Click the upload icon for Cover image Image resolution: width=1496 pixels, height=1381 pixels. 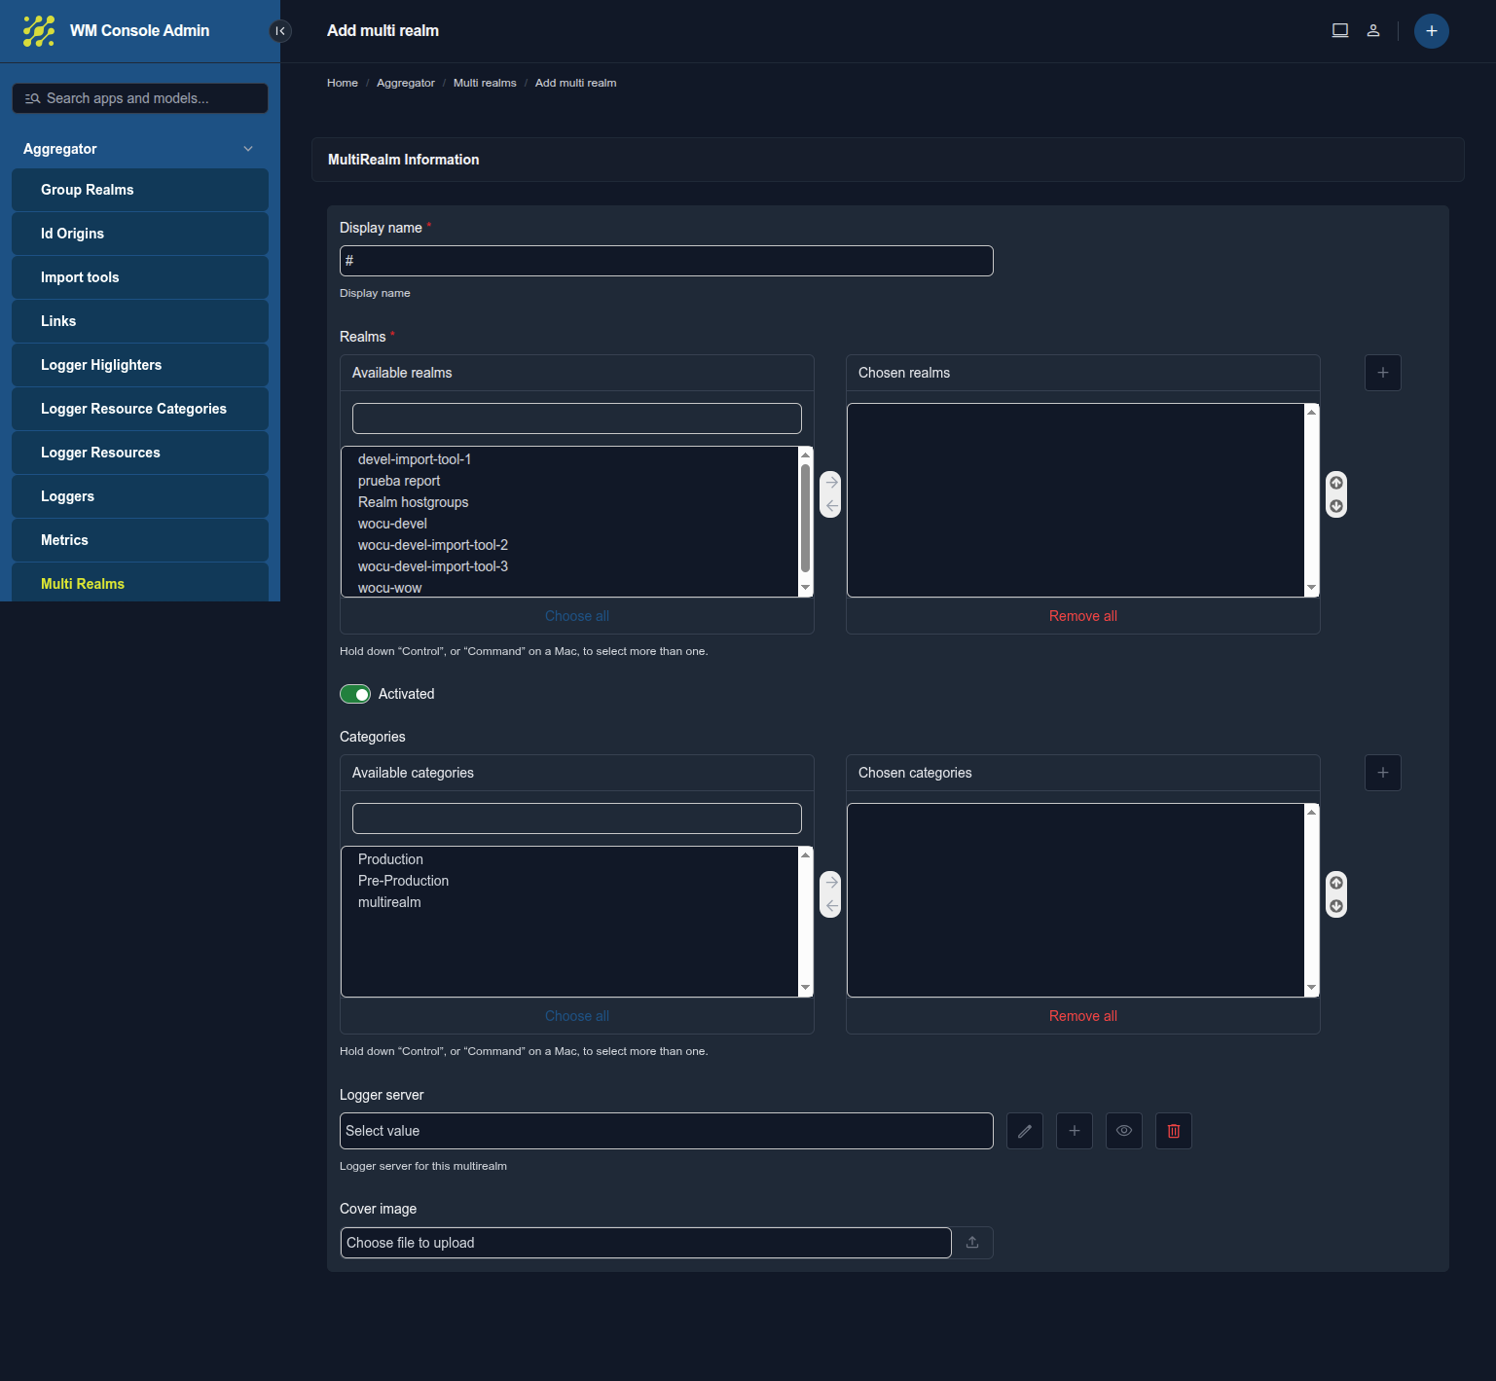pos(972,1243)
